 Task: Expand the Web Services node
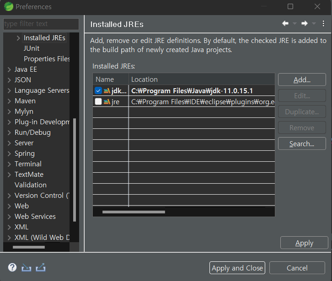(x=9, y=217)
